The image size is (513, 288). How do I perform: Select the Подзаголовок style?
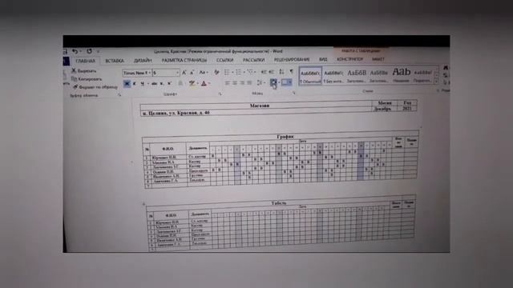click(x=422, y=75)
